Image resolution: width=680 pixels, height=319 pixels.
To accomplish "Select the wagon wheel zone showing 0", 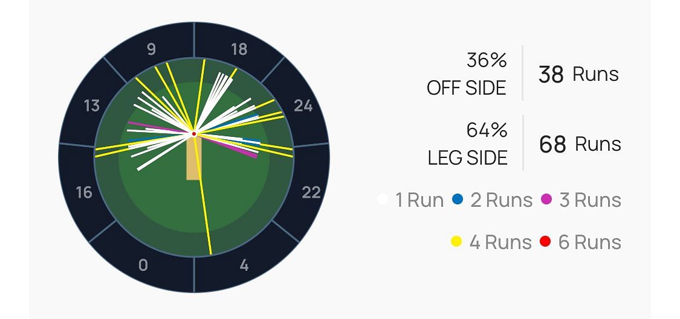I will (x=143, y=265).
